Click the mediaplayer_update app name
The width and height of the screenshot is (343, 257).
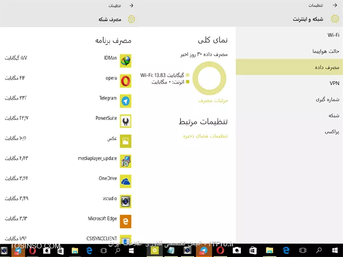(98, 158)
